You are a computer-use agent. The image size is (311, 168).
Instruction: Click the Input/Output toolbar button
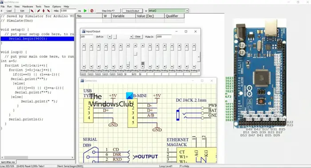point(132,11)
